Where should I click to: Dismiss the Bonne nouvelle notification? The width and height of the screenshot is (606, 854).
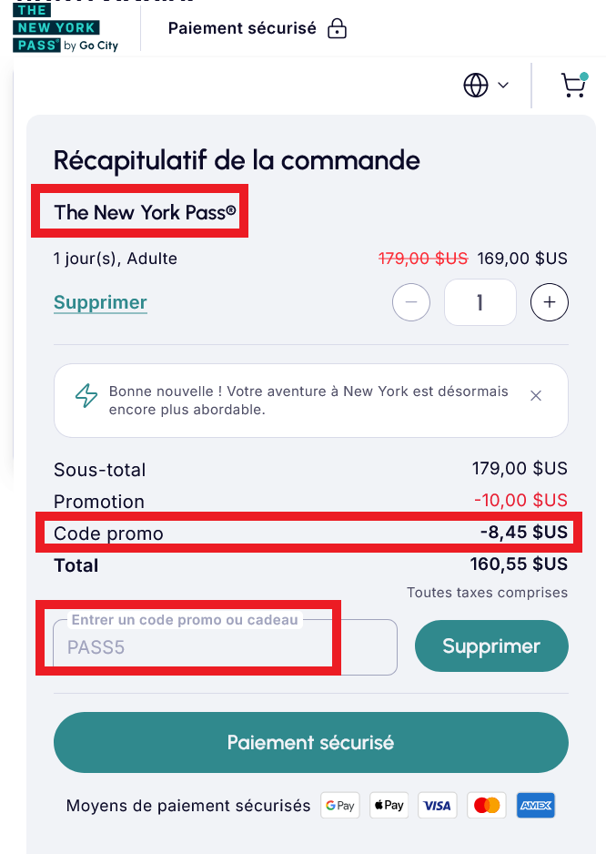[536, 396]
